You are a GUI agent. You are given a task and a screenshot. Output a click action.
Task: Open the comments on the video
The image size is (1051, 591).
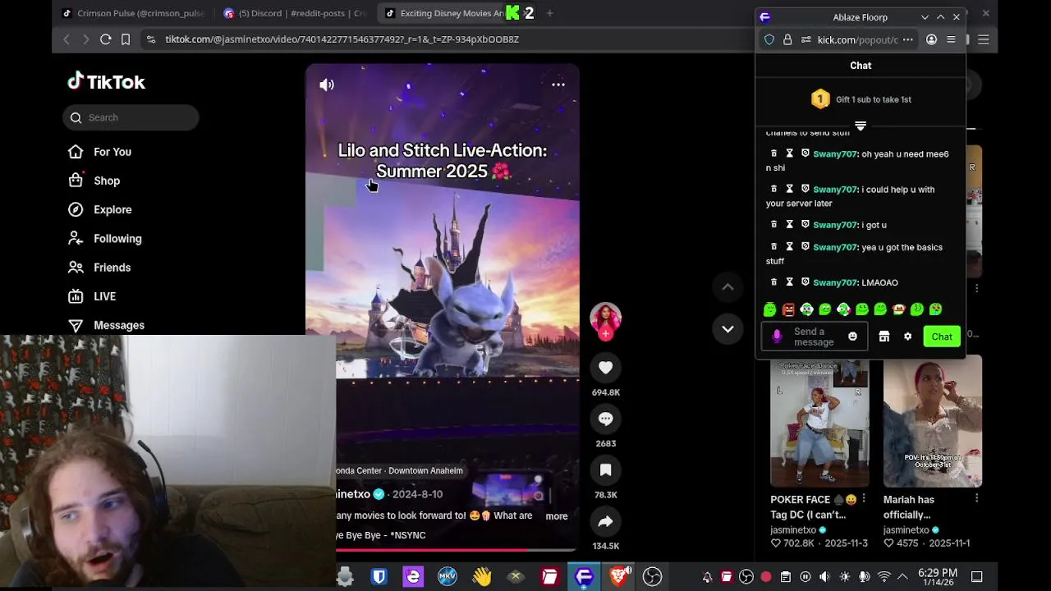point(605,419)
